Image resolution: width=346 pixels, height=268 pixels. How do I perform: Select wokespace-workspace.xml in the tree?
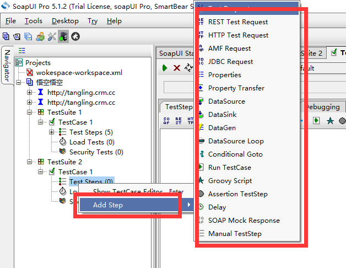79,72
